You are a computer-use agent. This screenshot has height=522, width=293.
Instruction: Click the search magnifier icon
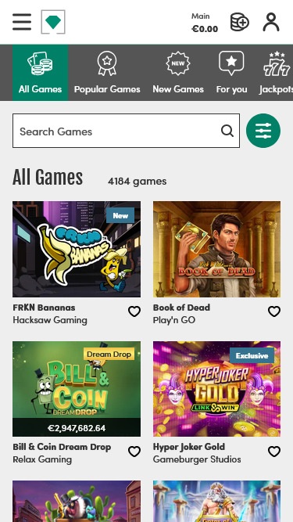[227, 131]
